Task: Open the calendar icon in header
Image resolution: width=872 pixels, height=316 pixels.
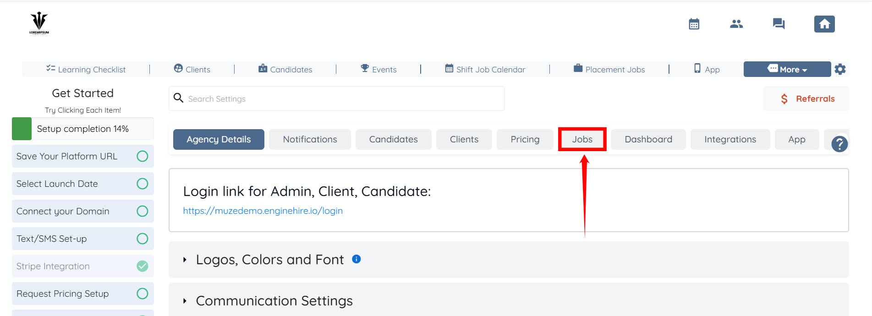Action: pos(694,24)
